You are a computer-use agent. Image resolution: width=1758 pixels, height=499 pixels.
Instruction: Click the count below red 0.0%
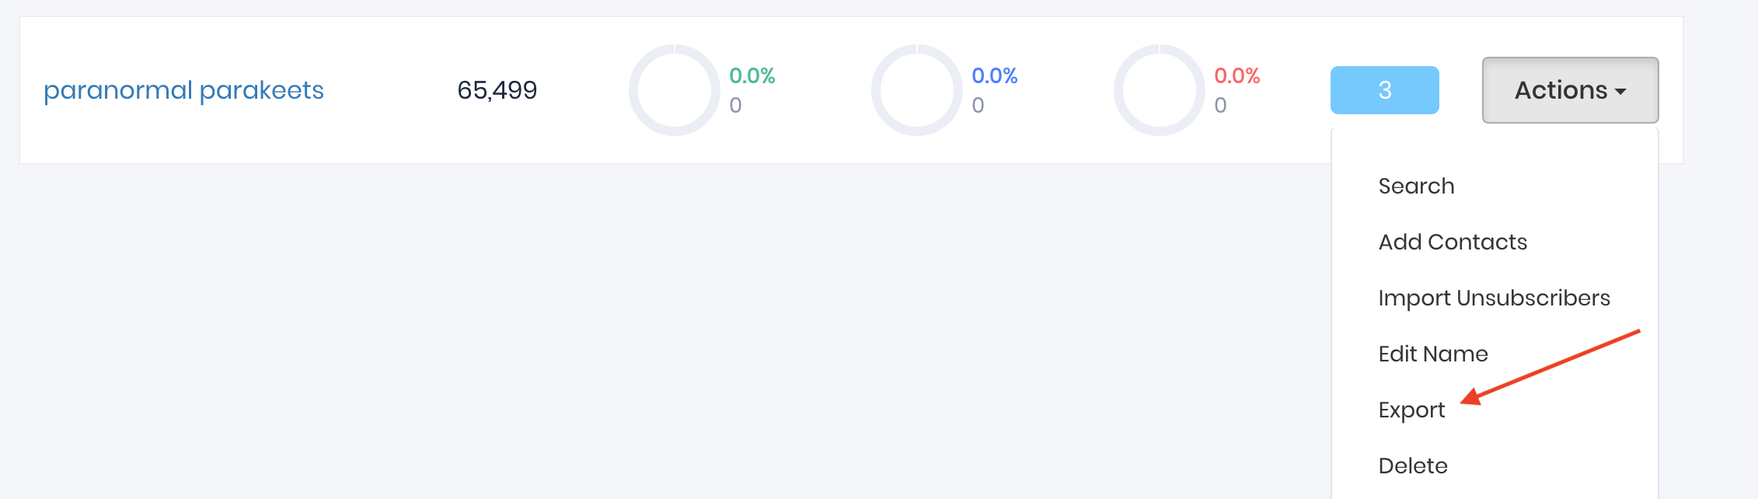pyautogui.click(x=1220, y=105)
